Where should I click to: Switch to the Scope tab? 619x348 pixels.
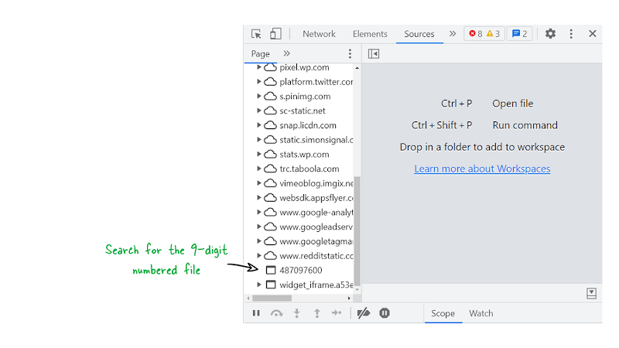pyautogui.click(x=443, y=313)
